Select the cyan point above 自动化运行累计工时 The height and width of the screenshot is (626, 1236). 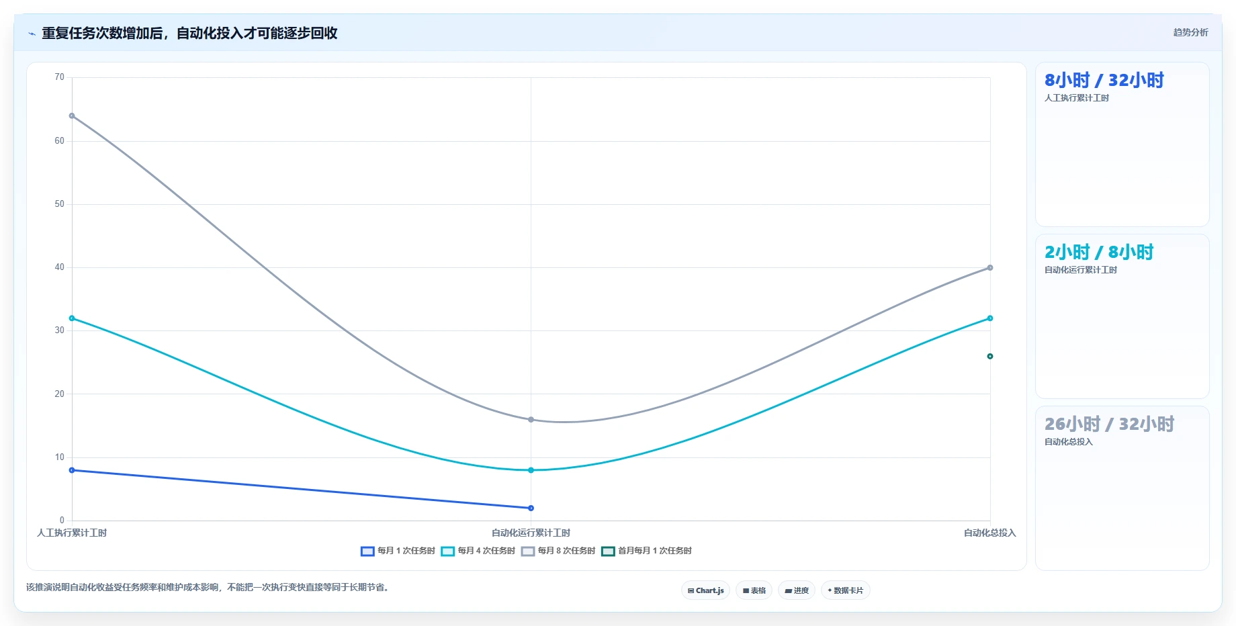pos(531,470)
